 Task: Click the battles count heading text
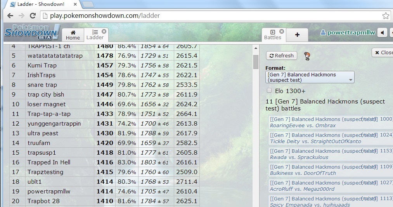click(325, 105)
